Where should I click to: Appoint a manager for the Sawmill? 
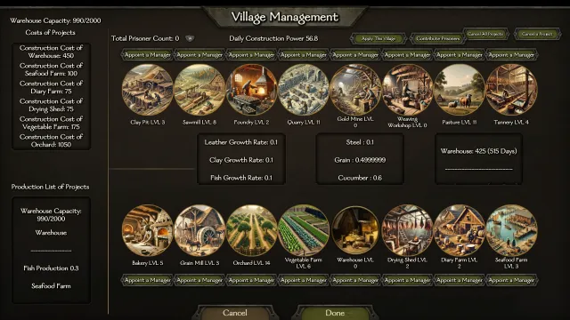[199, 55]
